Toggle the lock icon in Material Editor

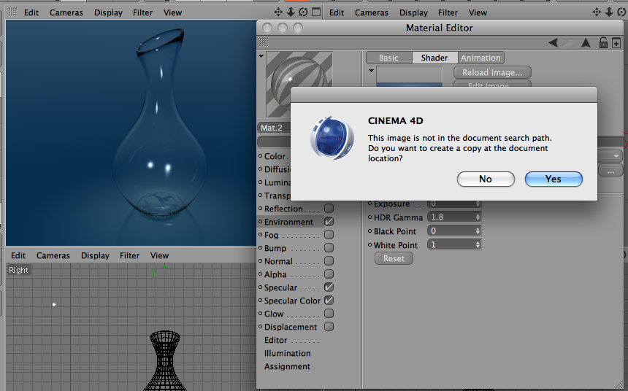tap(603, 42)
